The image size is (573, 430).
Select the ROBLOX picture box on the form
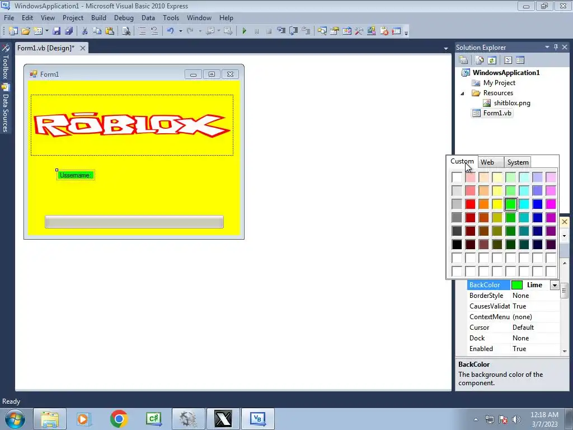pos(132,125)
